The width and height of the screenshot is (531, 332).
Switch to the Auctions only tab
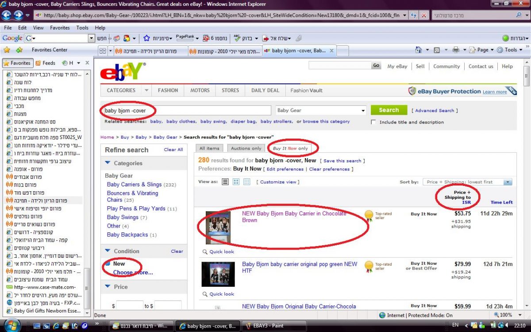(246, 148)
